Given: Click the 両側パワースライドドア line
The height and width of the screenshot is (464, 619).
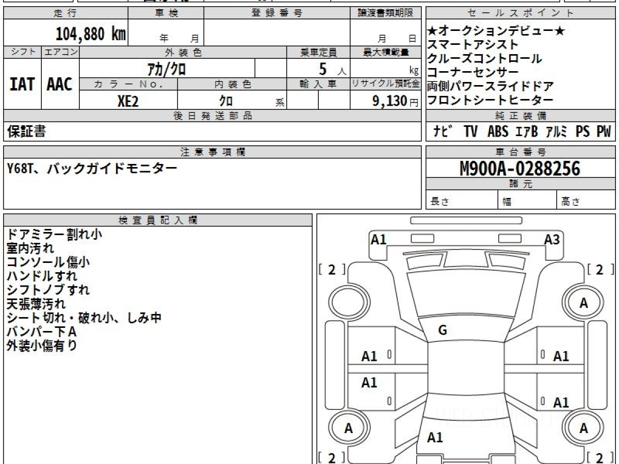Looking at the screenshot, I should 491,87.
